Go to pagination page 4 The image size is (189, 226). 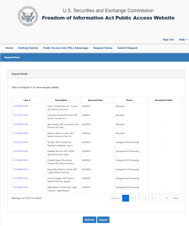(x=146, y=198)
